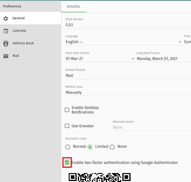191x182 pixels.
Task: Open the Long Date Format dropdown
Action: click(x=162, y=59)
